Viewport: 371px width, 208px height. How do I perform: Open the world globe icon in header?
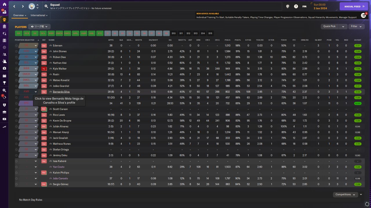288,6
